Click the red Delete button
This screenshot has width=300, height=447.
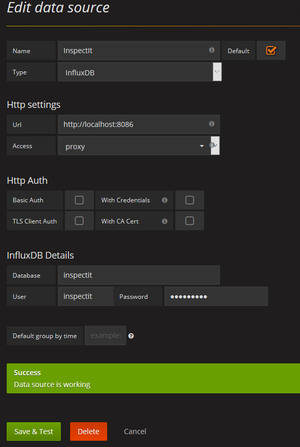click(89, 432)
